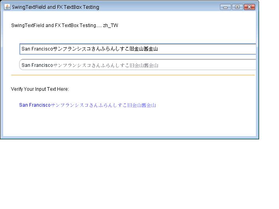Click the 'SwingTextField and FX TextBox Testing.....' label
Screen dimensions: 279x209
(x=56, y=25)
